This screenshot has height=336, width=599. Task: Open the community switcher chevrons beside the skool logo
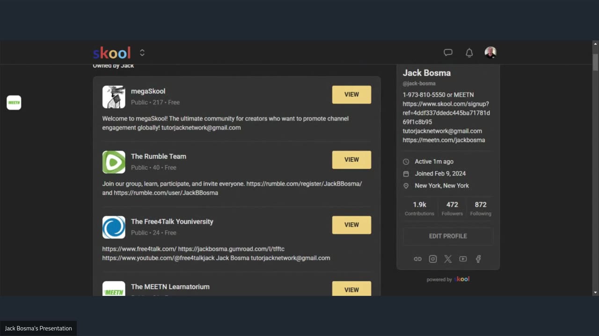(x=142, y=53)
